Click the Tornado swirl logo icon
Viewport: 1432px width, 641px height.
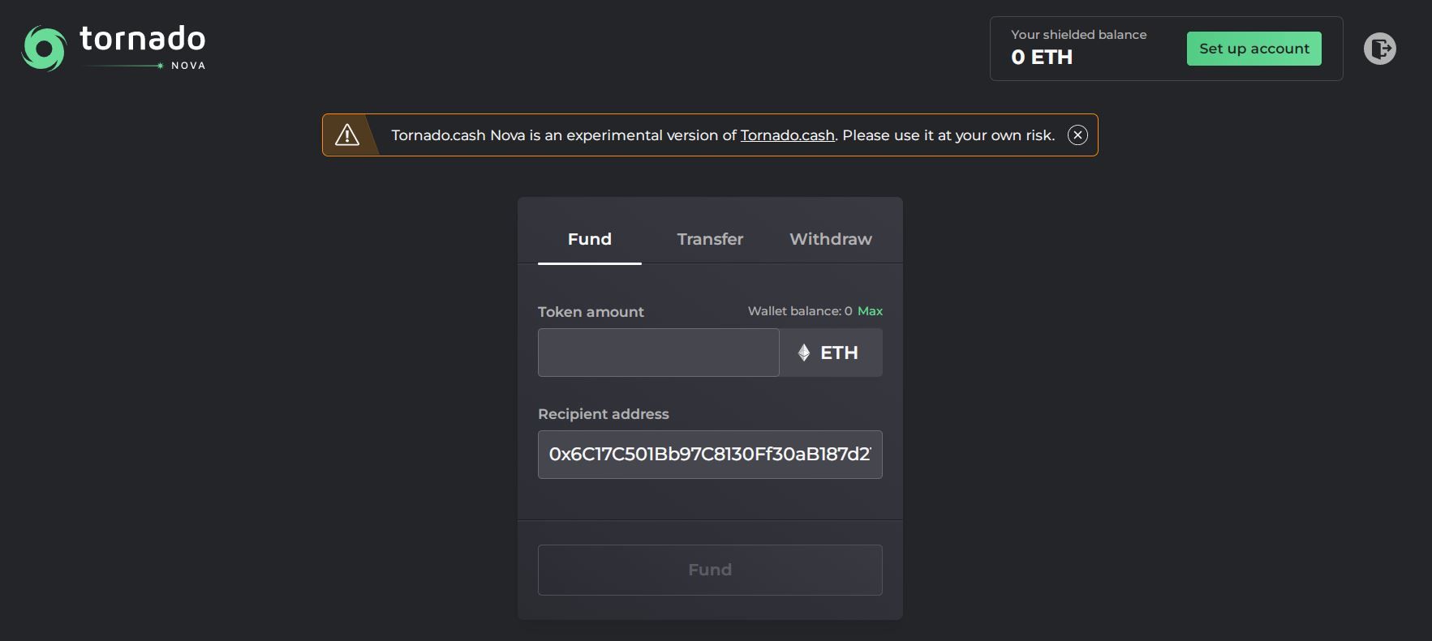coord(44,49)
